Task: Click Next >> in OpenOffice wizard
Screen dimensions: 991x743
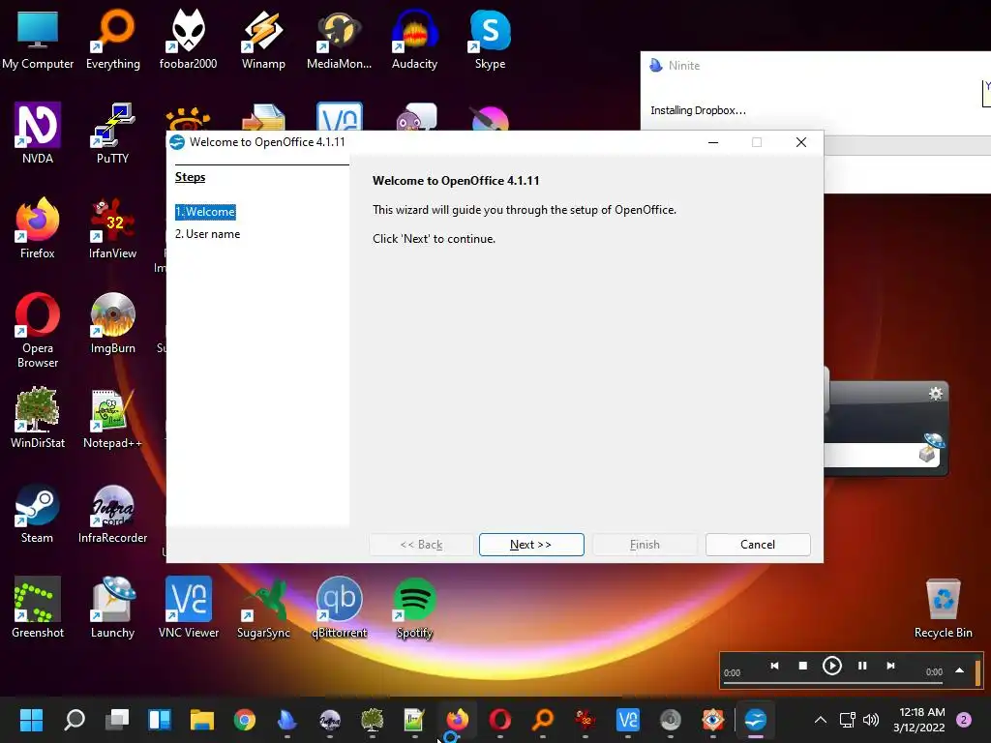Action: 531,545
